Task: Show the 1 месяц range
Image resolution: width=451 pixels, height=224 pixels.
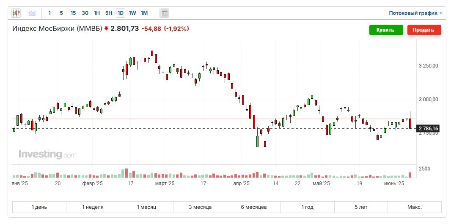Action: (x=146, y=207)
